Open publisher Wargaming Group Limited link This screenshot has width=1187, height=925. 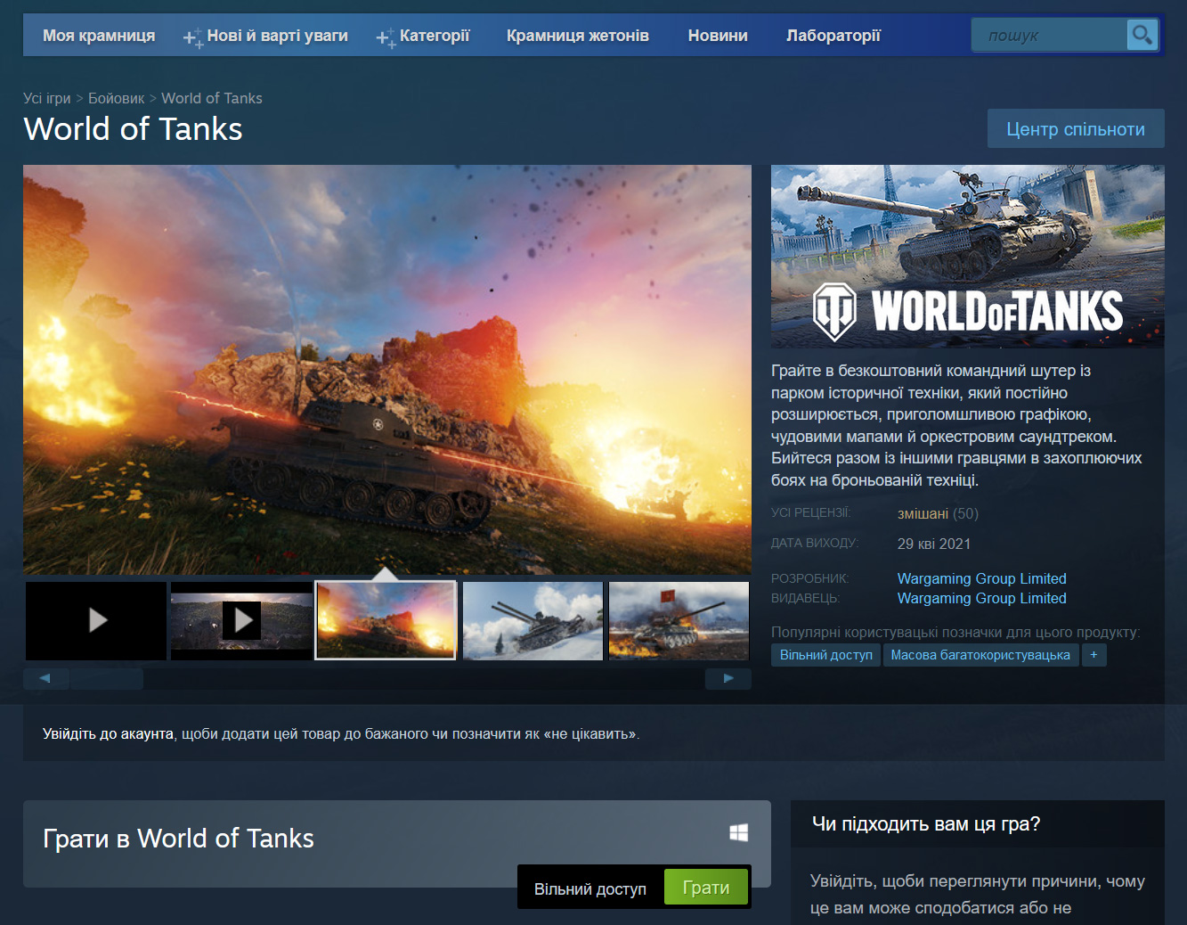(x=982, y=598)
